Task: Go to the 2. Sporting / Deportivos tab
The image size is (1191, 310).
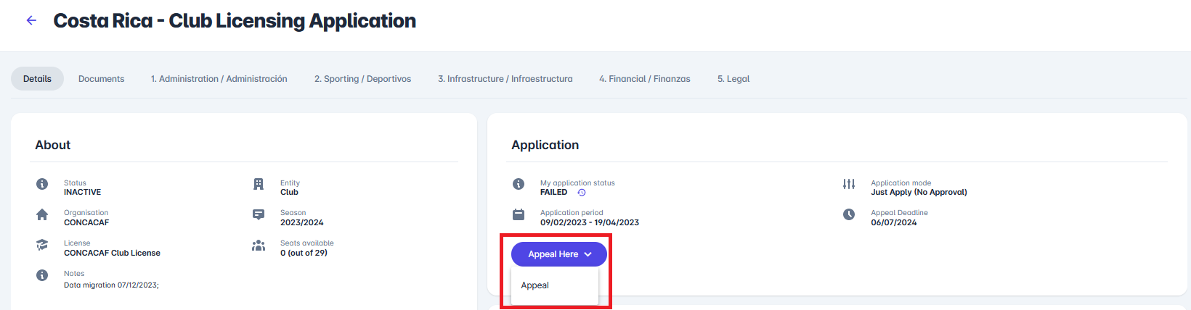Action: (x=362, y=79)
